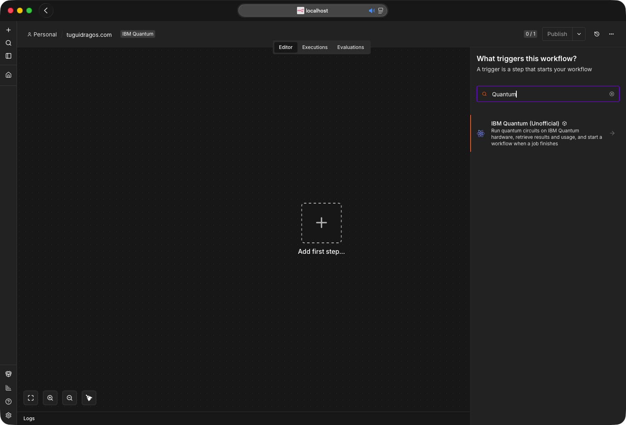
Task: Click the browser back arrow
Action: [x=46, y=11]
